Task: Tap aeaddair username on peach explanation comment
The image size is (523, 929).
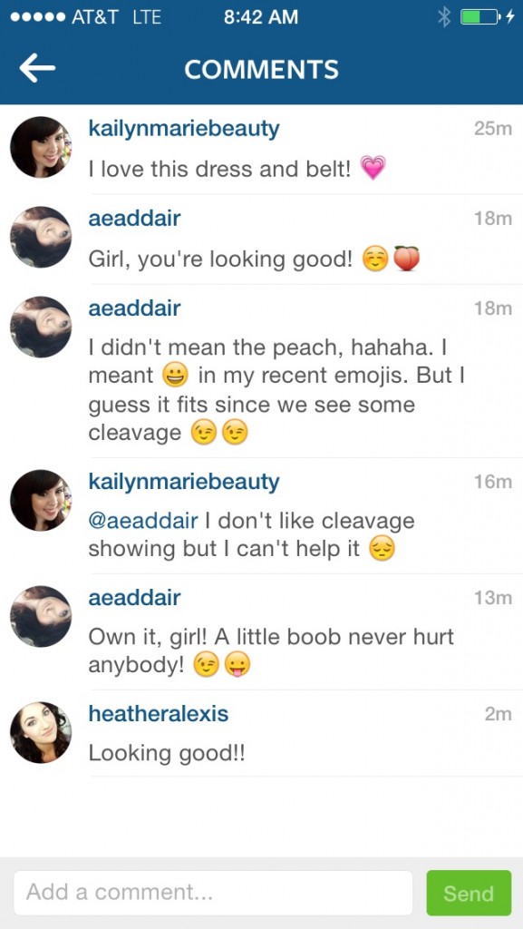Action: pos(134,308)
